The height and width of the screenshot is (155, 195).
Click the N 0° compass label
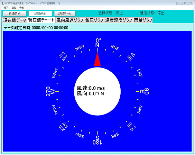tap(98, 43)
